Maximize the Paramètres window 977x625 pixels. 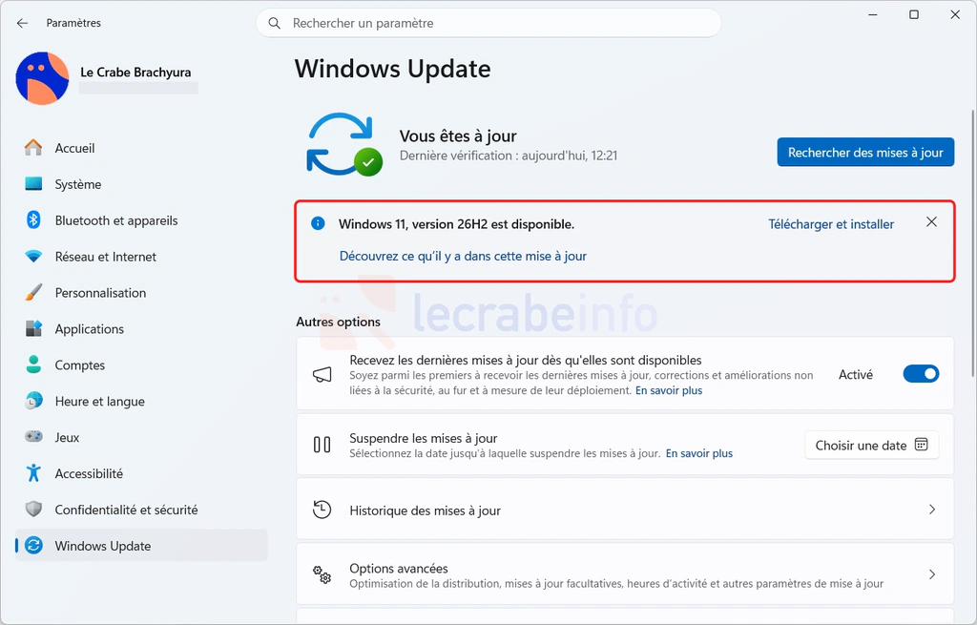(x=914, y=14)
